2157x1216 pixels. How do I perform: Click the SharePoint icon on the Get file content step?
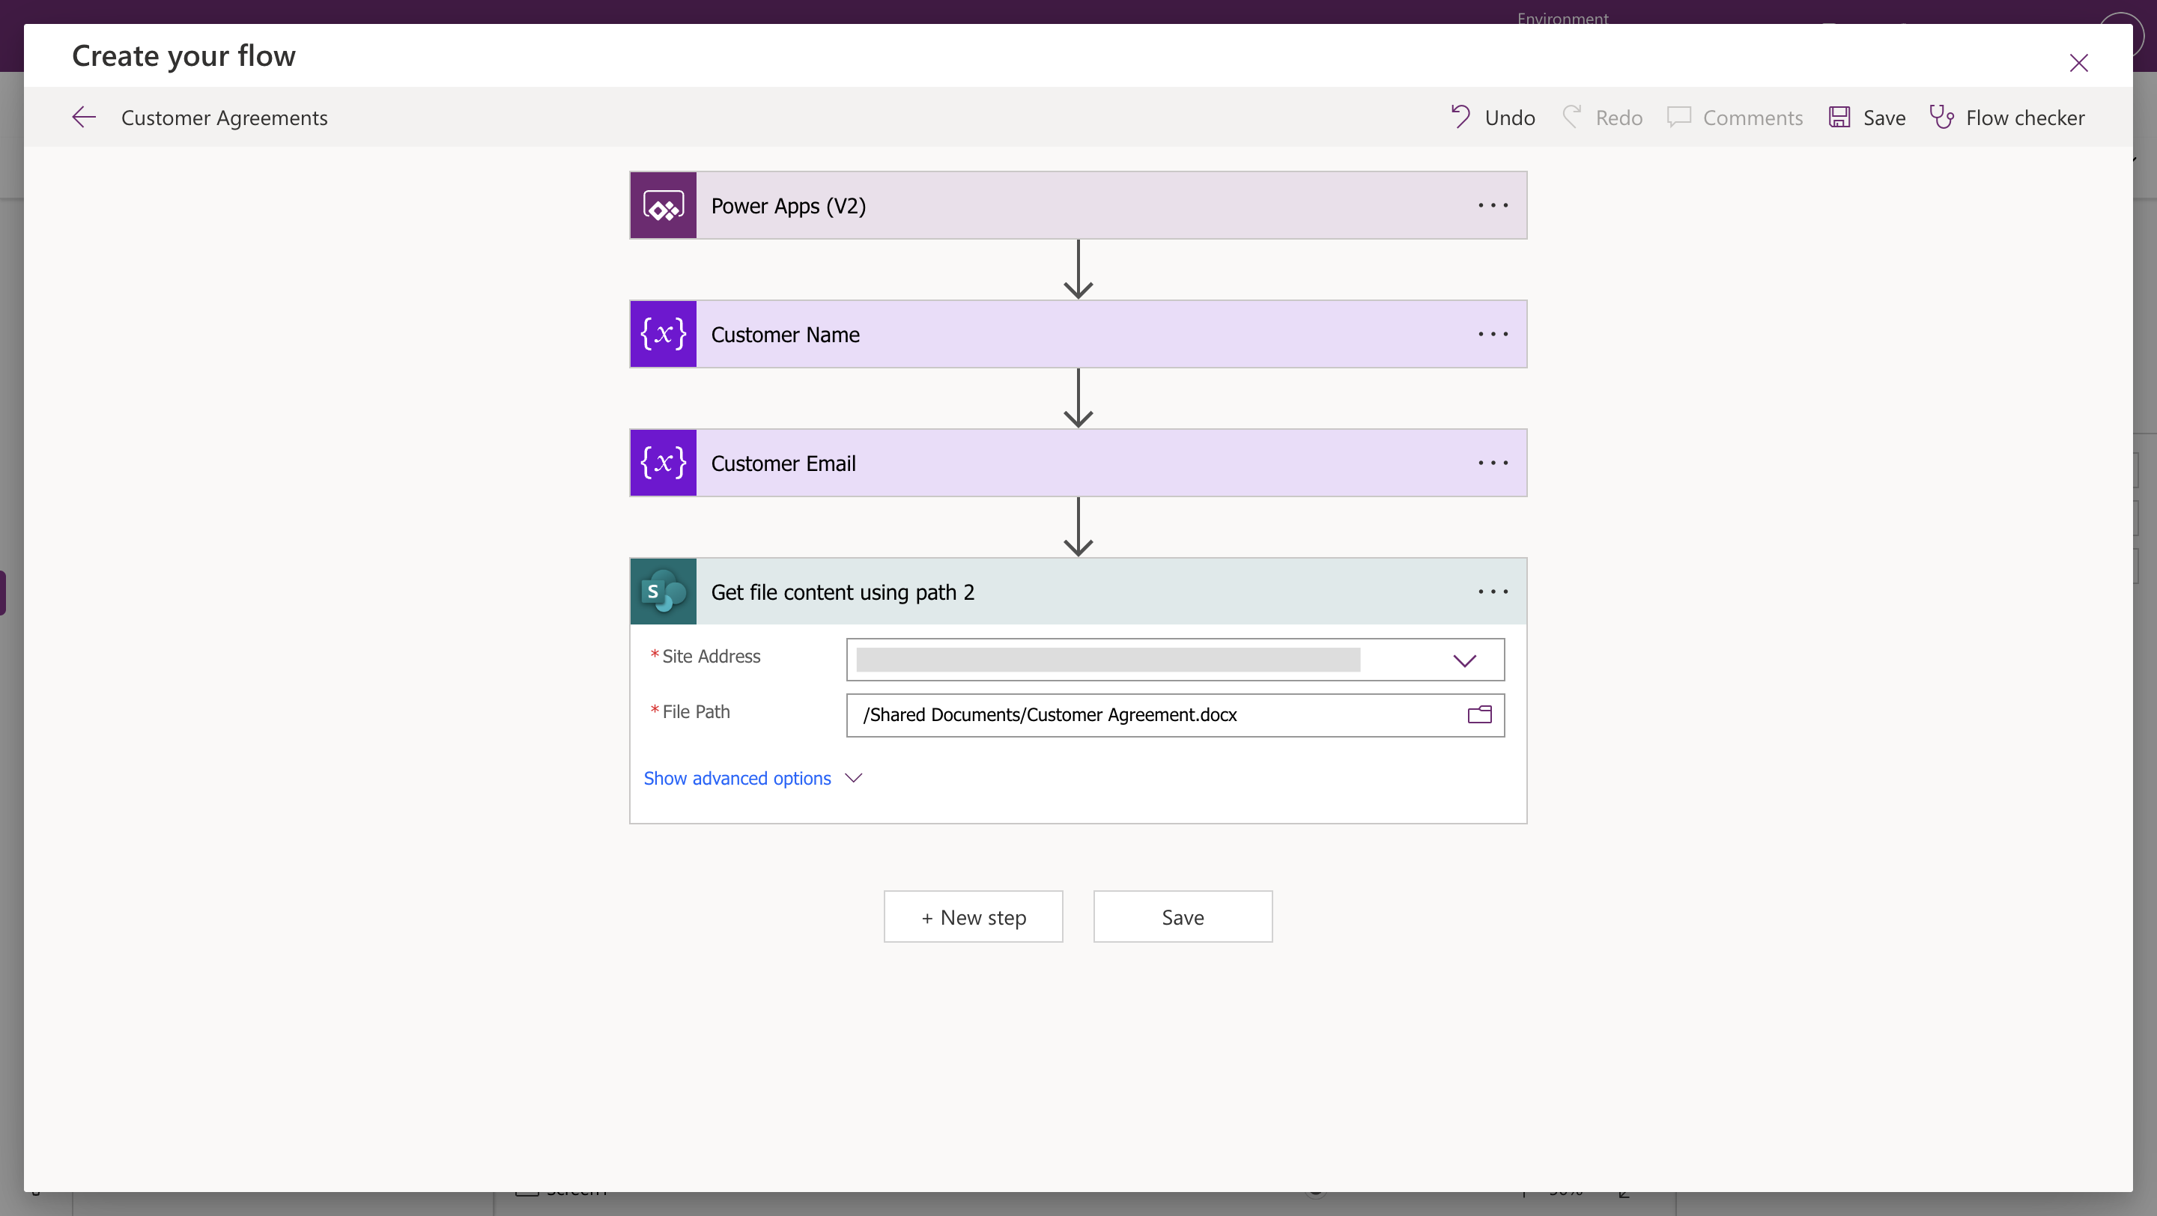(x=663, y=592)
